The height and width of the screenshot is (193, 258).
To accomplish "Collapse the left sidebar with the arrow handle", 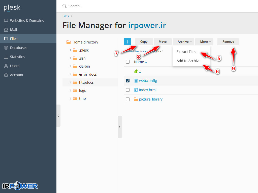I will coord(58,116).
